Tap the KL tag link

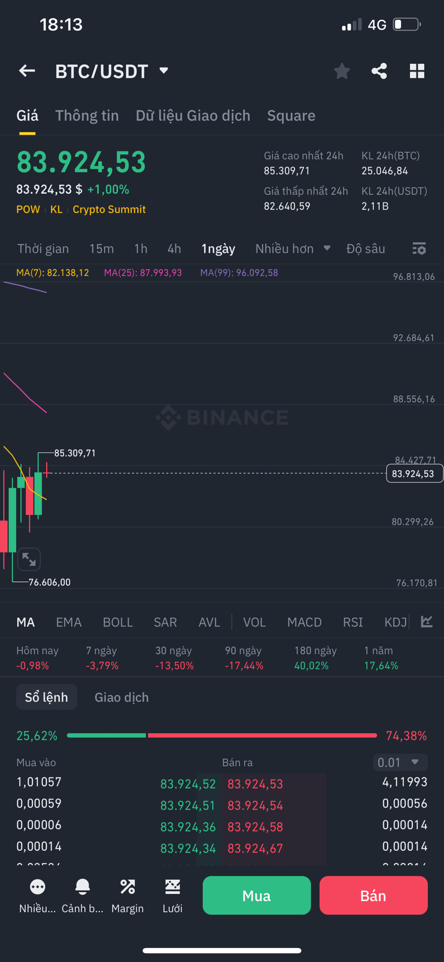(x=56, y=209)
